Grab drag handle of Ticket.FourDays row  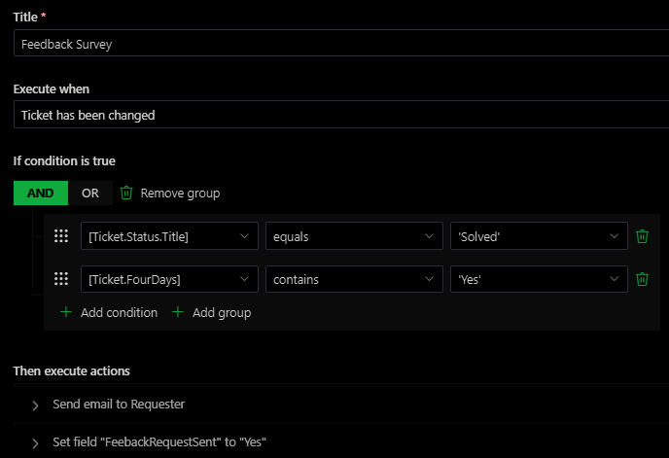click(x=61, y=279)
